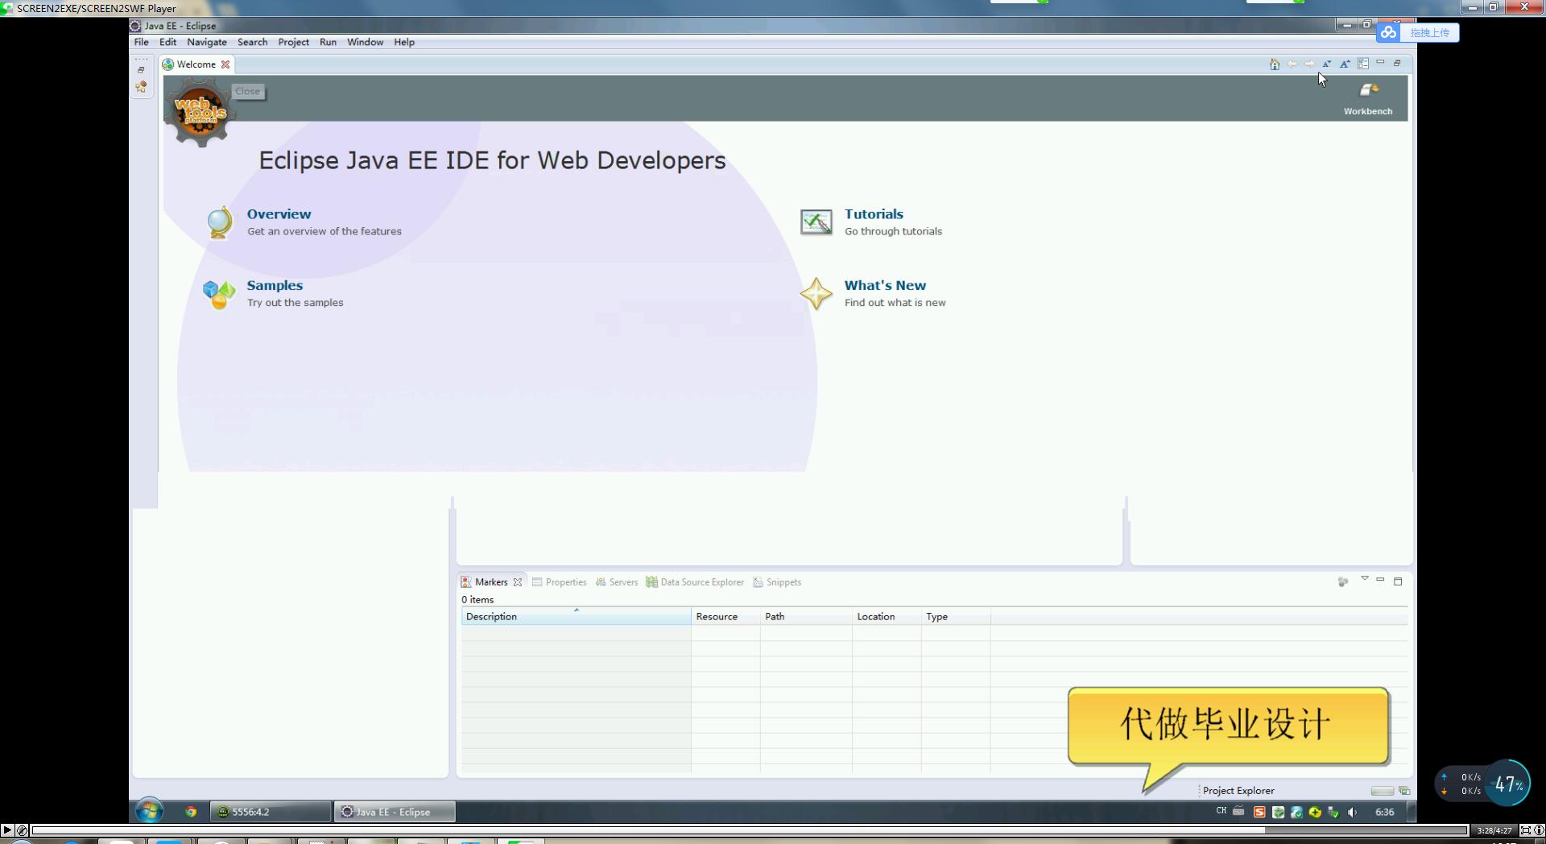The image size is (1546, 844).
Task: Click the Sogou input method tray icon
Action: click(x=1259, y=812)
